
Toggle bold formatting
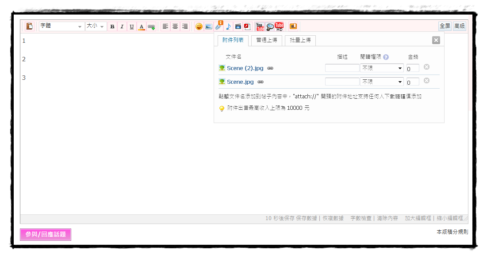[112, 26]
